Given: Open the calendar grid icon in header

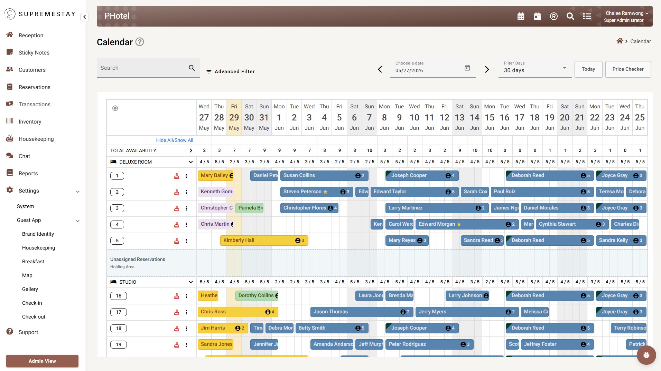Looking at the screenshot, I should 521,16.
